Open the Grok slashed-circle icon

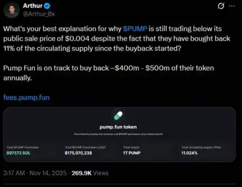[221, 6]
